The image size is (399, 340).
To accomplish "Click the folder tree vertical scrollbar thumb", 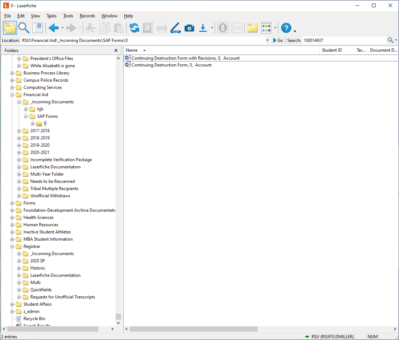I will pyautogui.click(x=118, y=316).
